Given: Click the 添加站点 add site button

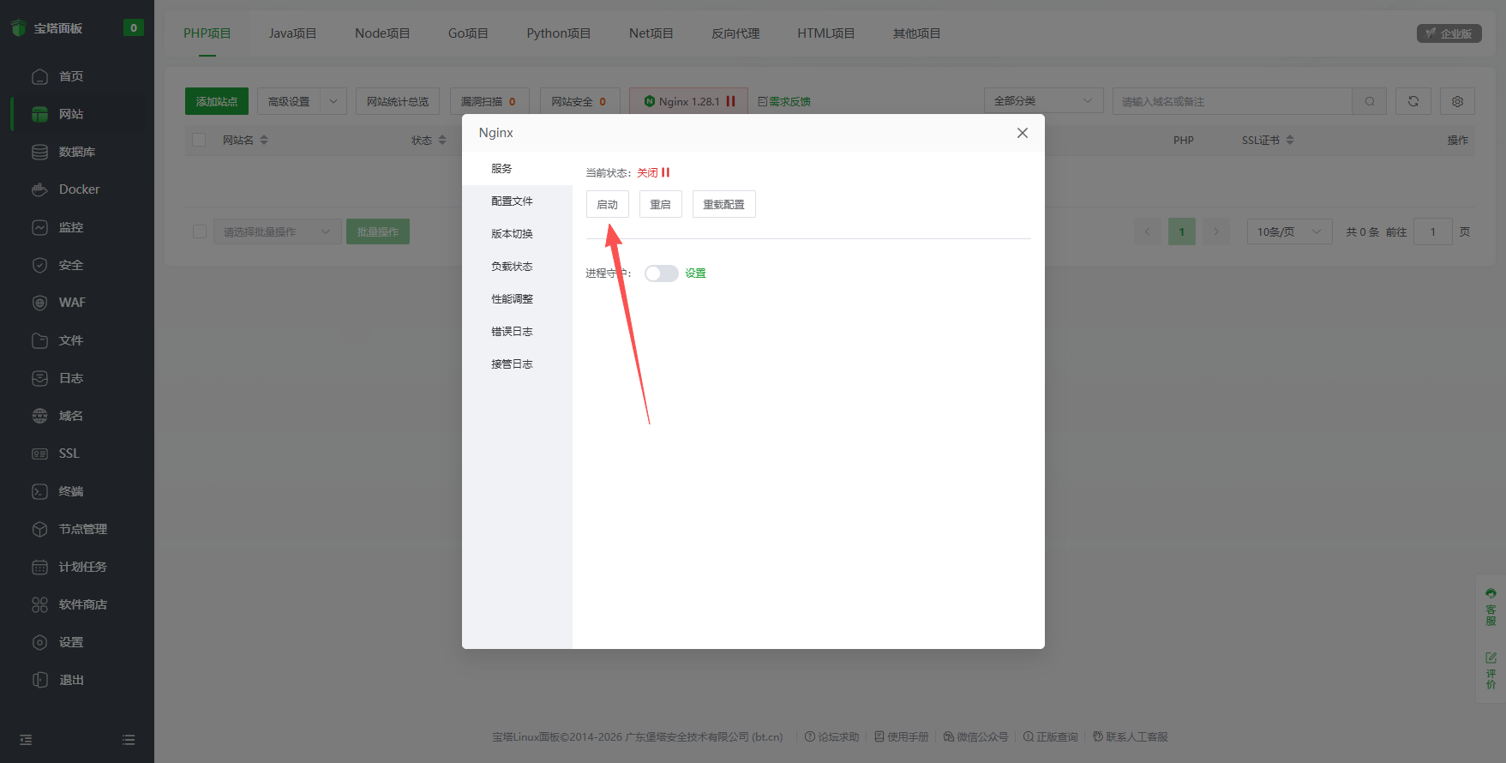Looking at the screenshot, I should click(x=217, y=101).
